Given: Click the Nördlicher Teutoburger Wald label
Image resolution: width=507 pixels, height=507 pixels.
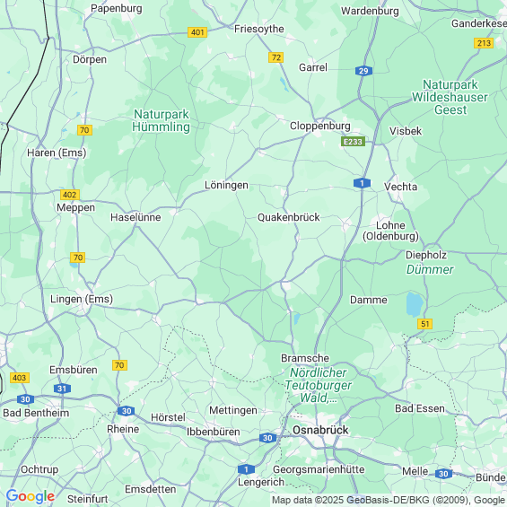Looking at the screenshot, I should [319, 385].
